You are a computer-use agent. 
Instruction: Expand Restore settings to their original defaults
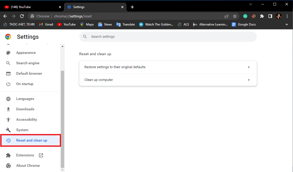click(168, 67)
